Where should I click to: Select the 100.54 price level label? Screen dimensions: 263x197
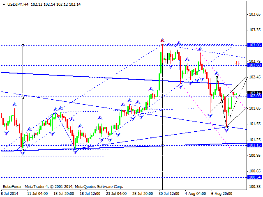click(255, 177)
